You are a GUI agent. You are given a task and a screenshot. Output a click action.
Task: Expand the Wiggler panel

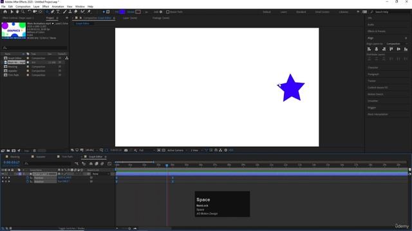tap(371, 108)
